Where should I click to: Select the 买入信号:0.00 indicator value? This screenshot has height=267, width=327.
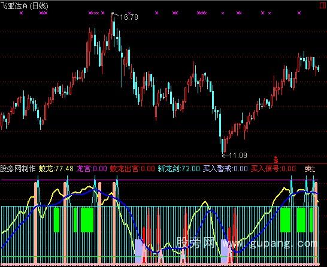273,168
